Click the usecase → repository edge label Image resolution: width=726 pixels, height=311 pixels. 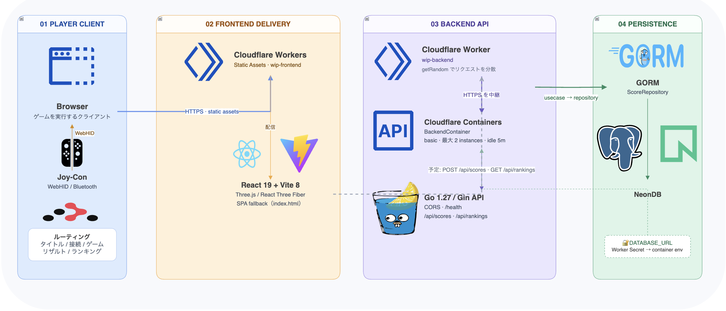[x=571, y=98]
